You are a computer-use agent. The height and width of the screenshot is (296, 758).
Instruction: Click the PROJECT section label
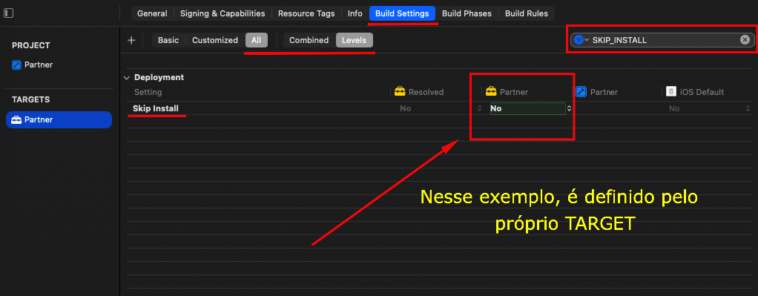[31, 45]
